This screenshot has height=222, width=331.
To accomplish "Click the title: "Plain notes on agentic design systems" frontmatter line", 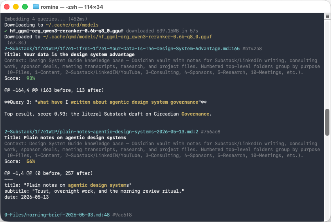I will pyautogui.click(x=68, y=185).
